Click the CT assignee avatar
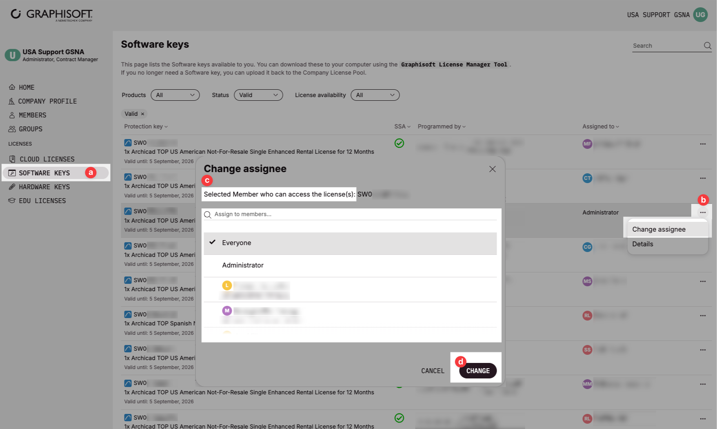 587,178
